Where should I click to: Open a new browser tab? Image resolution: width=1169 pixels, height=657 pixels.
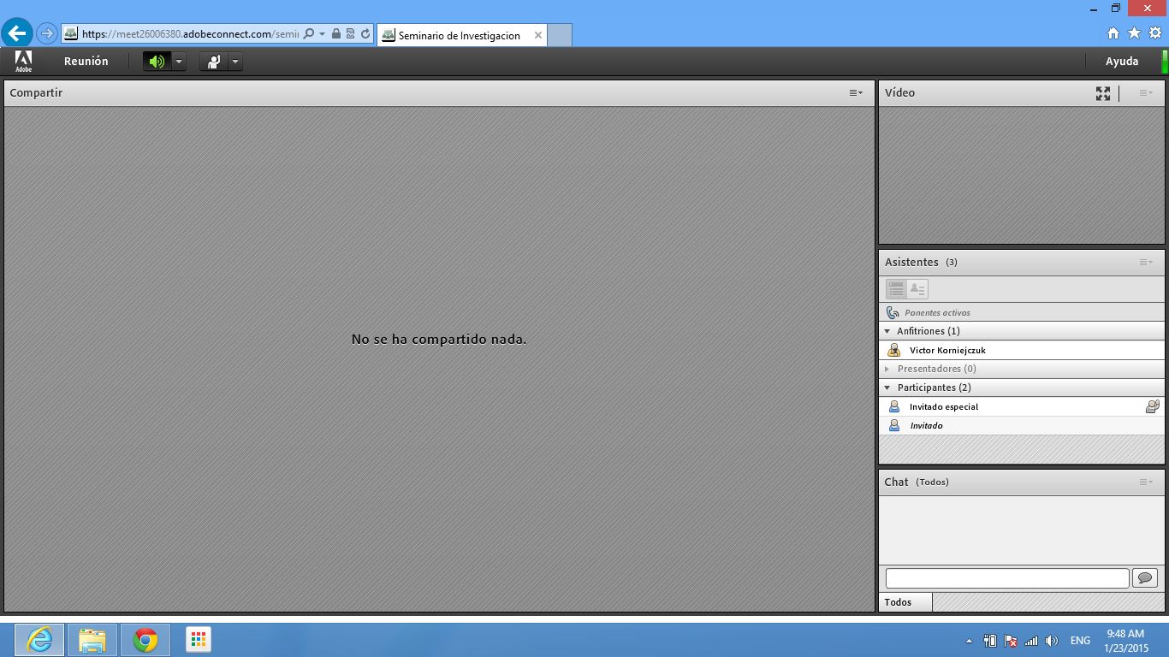point(559,35)
